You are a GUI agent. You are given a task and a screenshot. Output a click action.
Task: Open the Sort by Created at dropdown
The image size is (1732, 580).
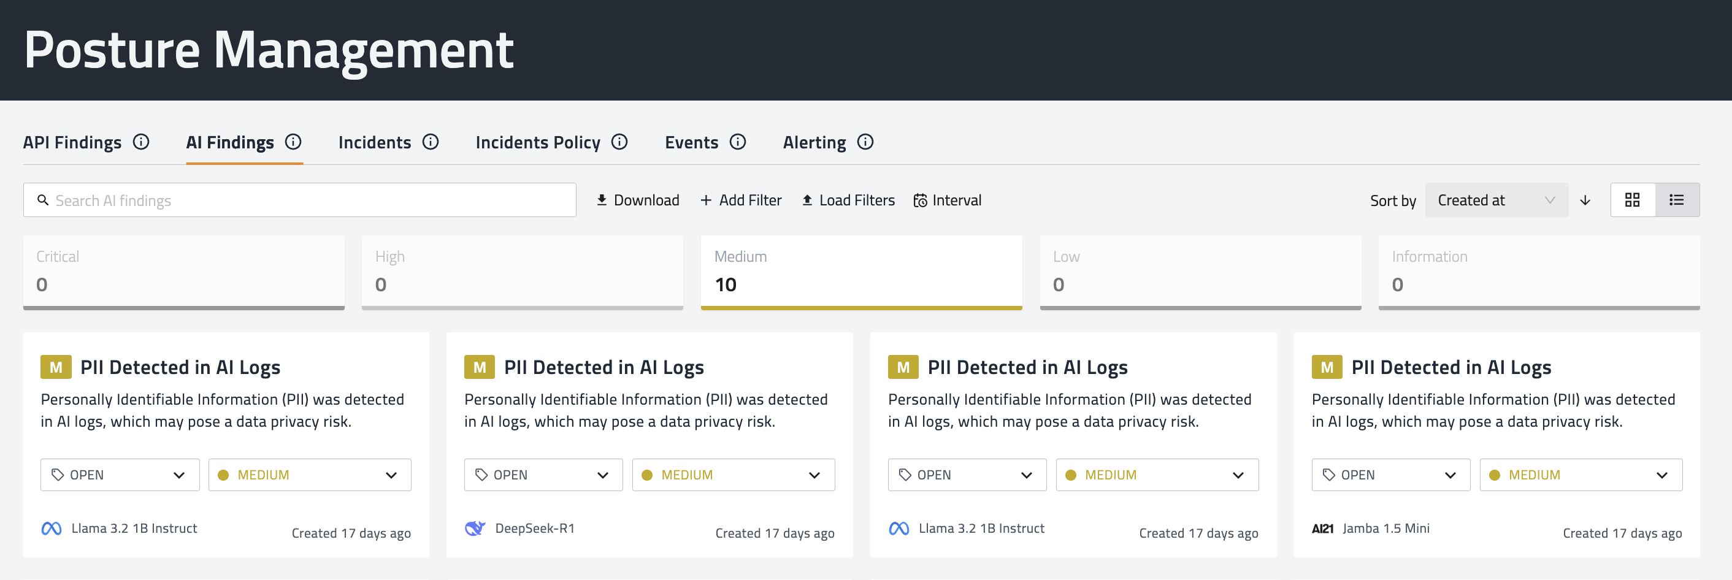pyautogui.click(x=1496, y=200)
